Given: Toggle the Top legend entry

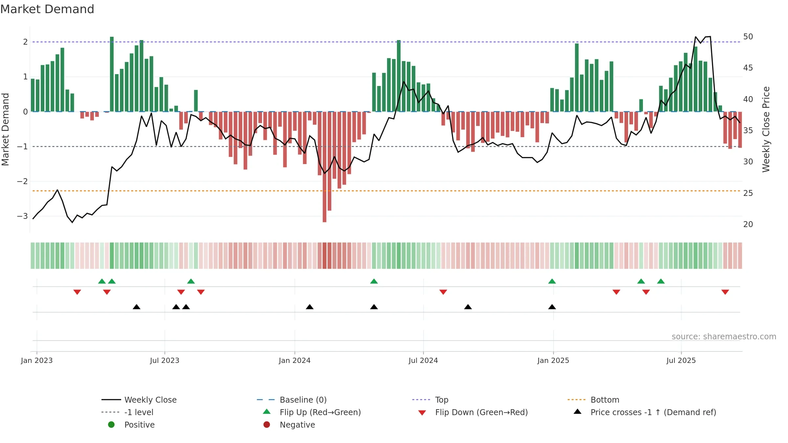Looking at the screenshot, I should 430,400.
